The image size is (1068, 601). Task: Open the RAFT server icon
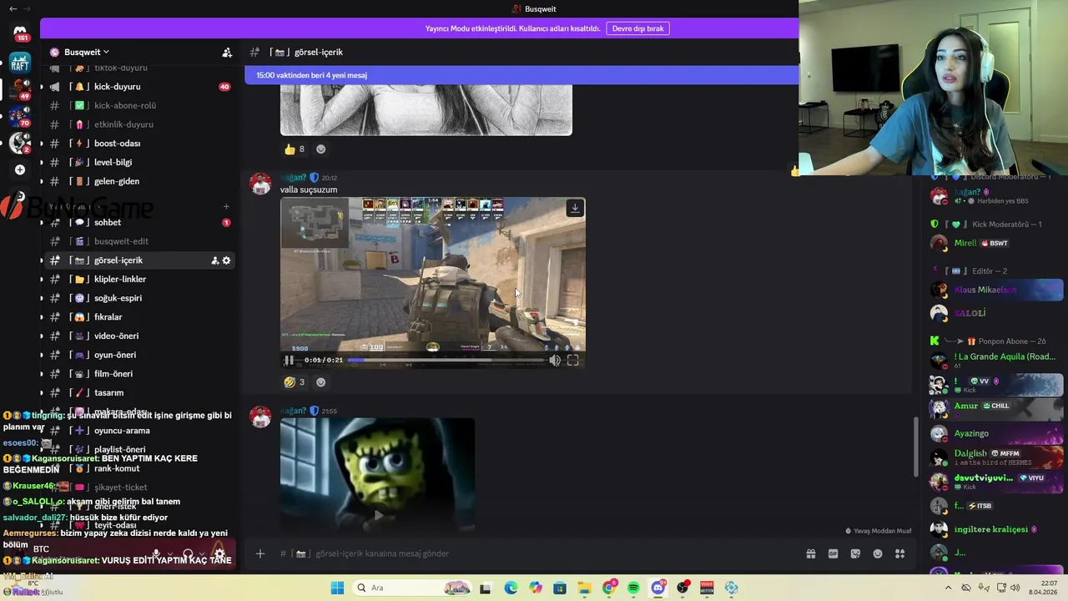[20, 62]
